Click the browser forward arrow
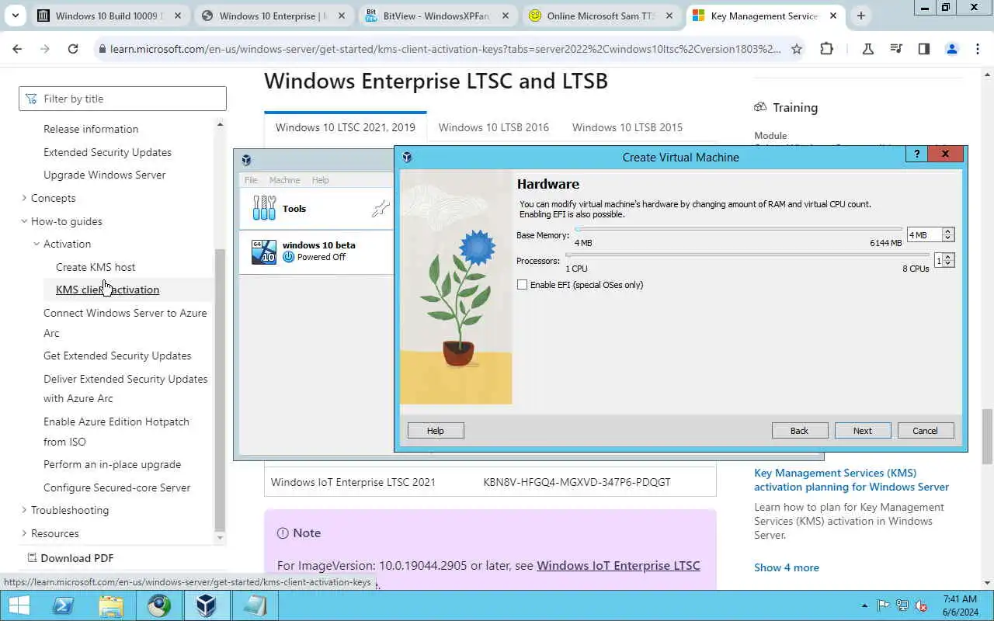 coord(45,49)
